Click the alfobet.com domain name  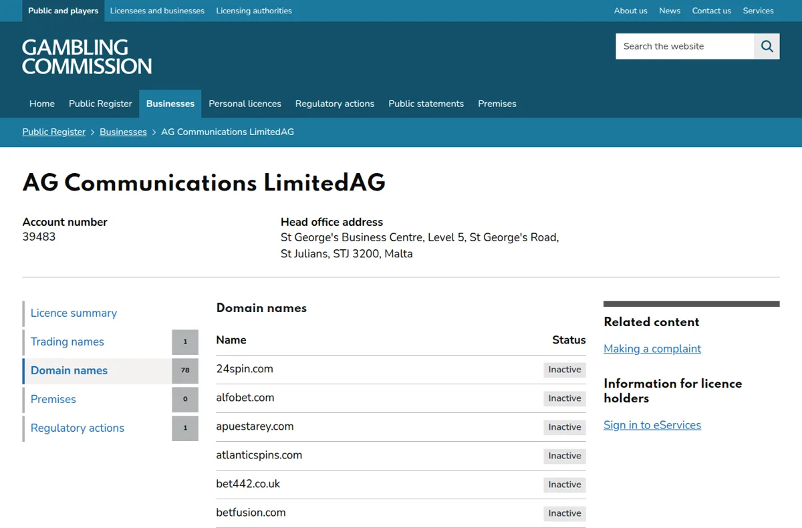click(245, 398)
